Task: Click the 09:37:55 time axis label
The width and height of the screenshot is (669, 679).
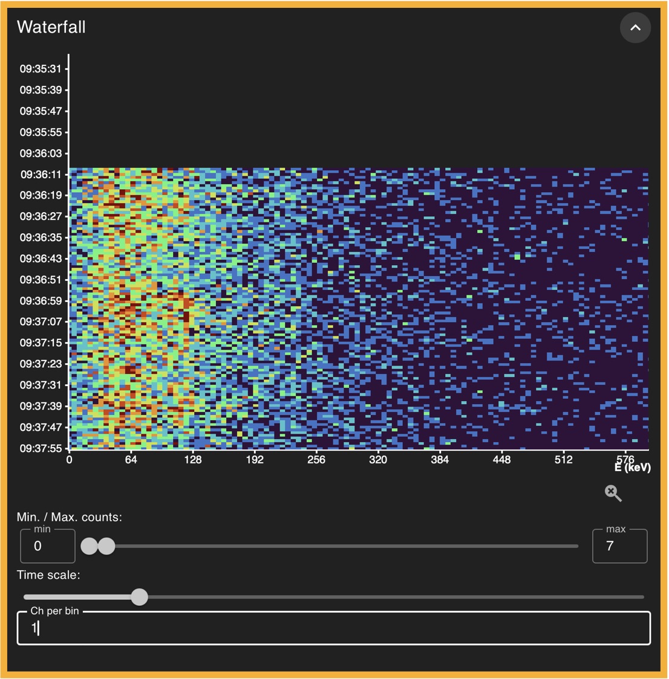Action: (x=41, y=448)
